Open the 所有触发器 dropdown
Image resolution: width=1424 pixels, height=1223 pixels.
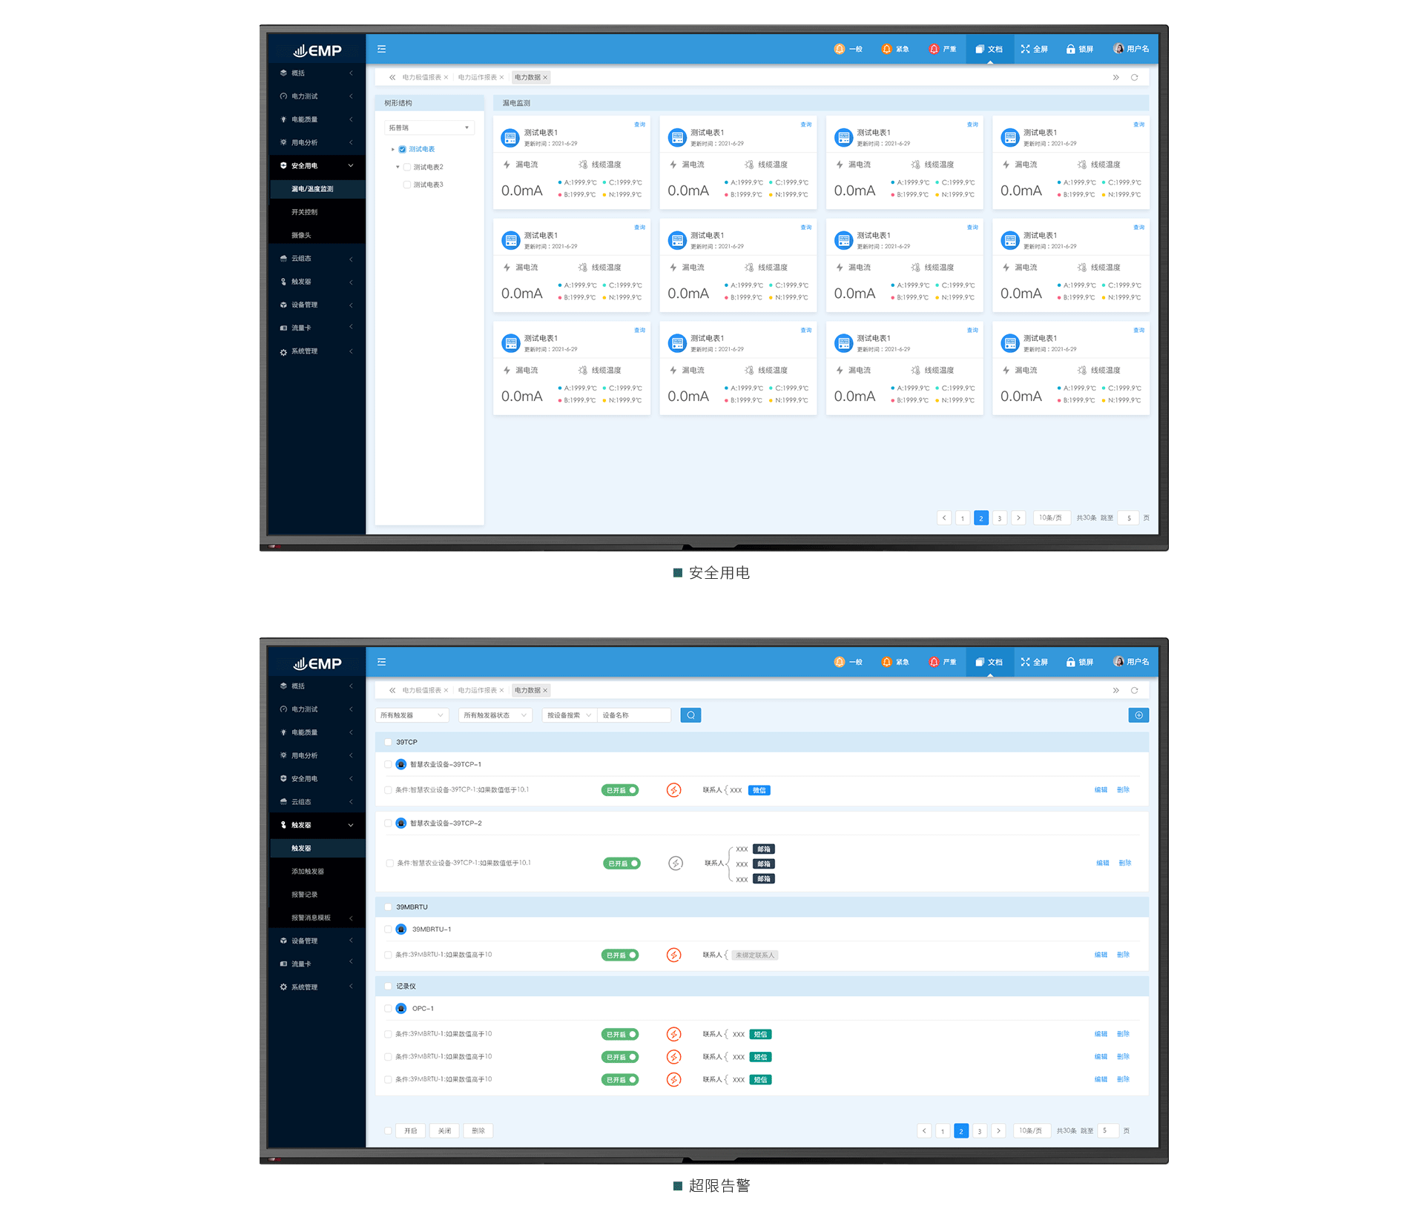pos(412,715)
